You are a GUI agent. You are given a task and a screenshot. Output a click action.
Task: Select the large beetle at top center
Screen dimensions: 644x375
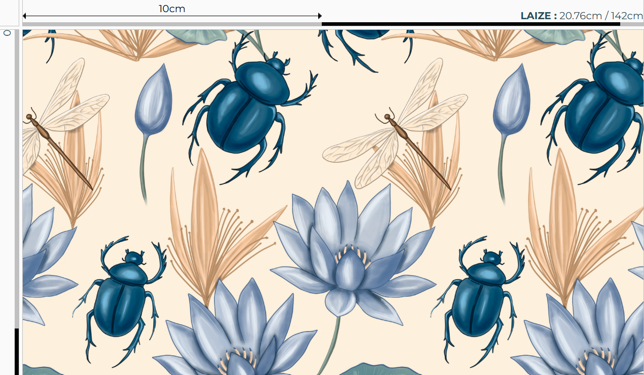[x=248, y=109]
